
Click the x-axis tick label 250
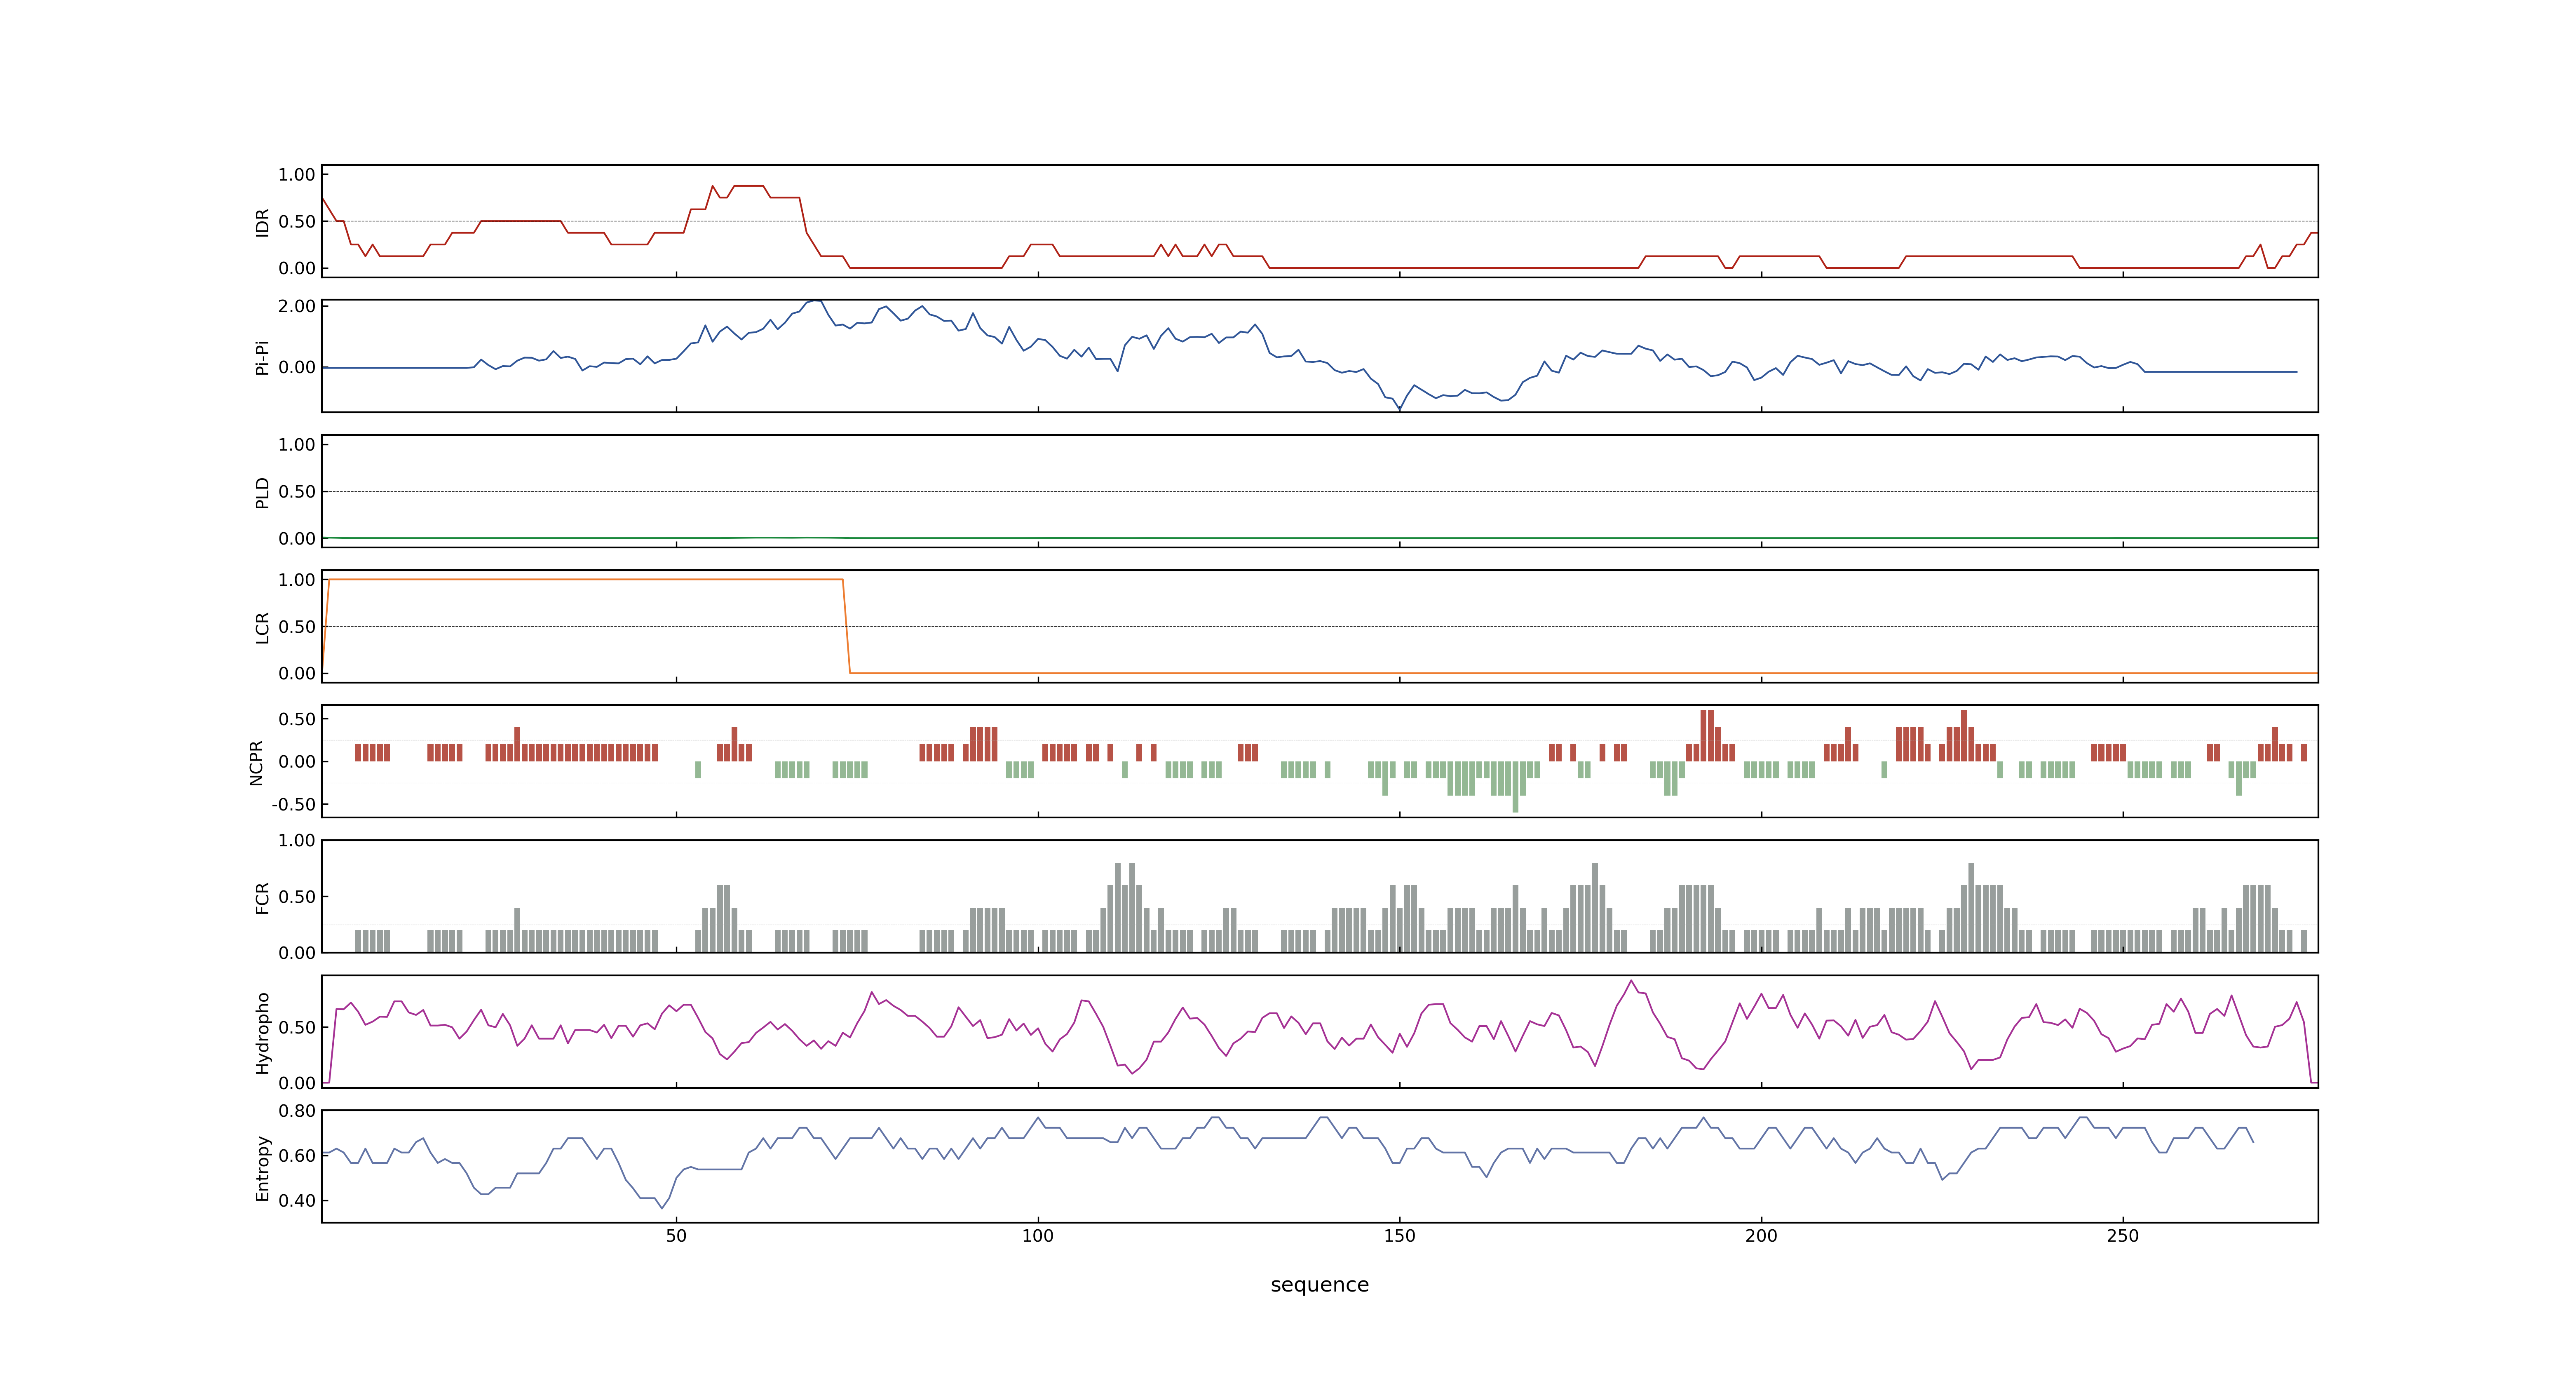[x=2123, y=1236]
